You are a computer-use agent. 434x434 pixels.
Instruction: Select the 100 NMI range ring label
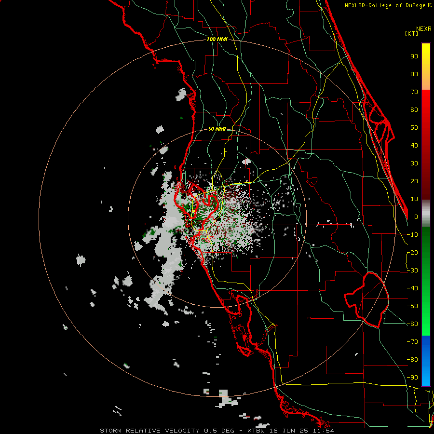pos(217,39)
